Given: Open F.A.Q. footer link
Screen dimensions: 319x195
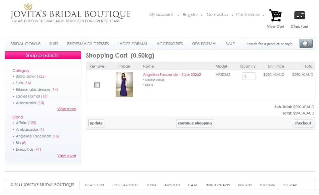Looking at the screenshot, I should point(193,185).
